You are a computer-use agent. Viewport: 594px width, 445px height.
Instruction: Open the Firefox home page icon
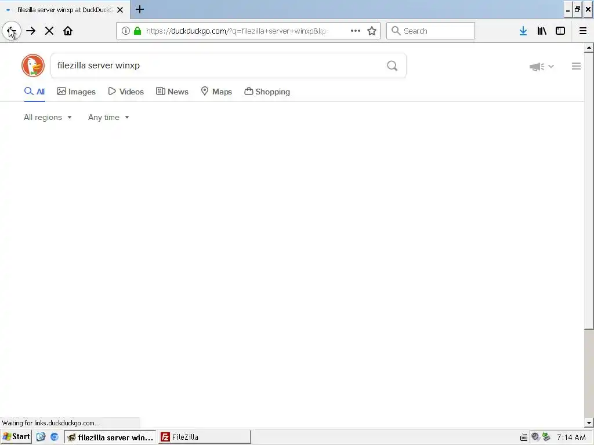coord(68,31)
